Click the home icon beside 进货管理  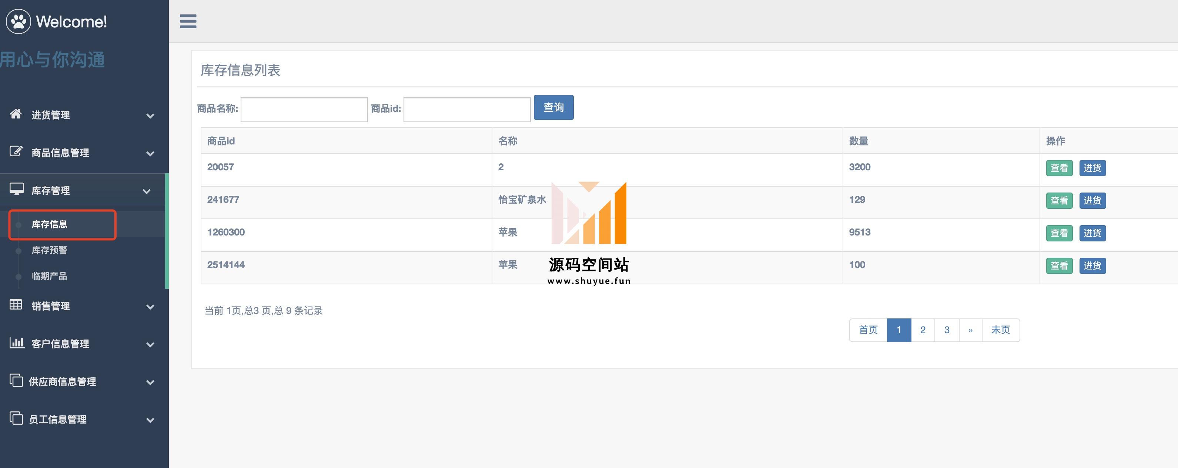tap(16, 114)
